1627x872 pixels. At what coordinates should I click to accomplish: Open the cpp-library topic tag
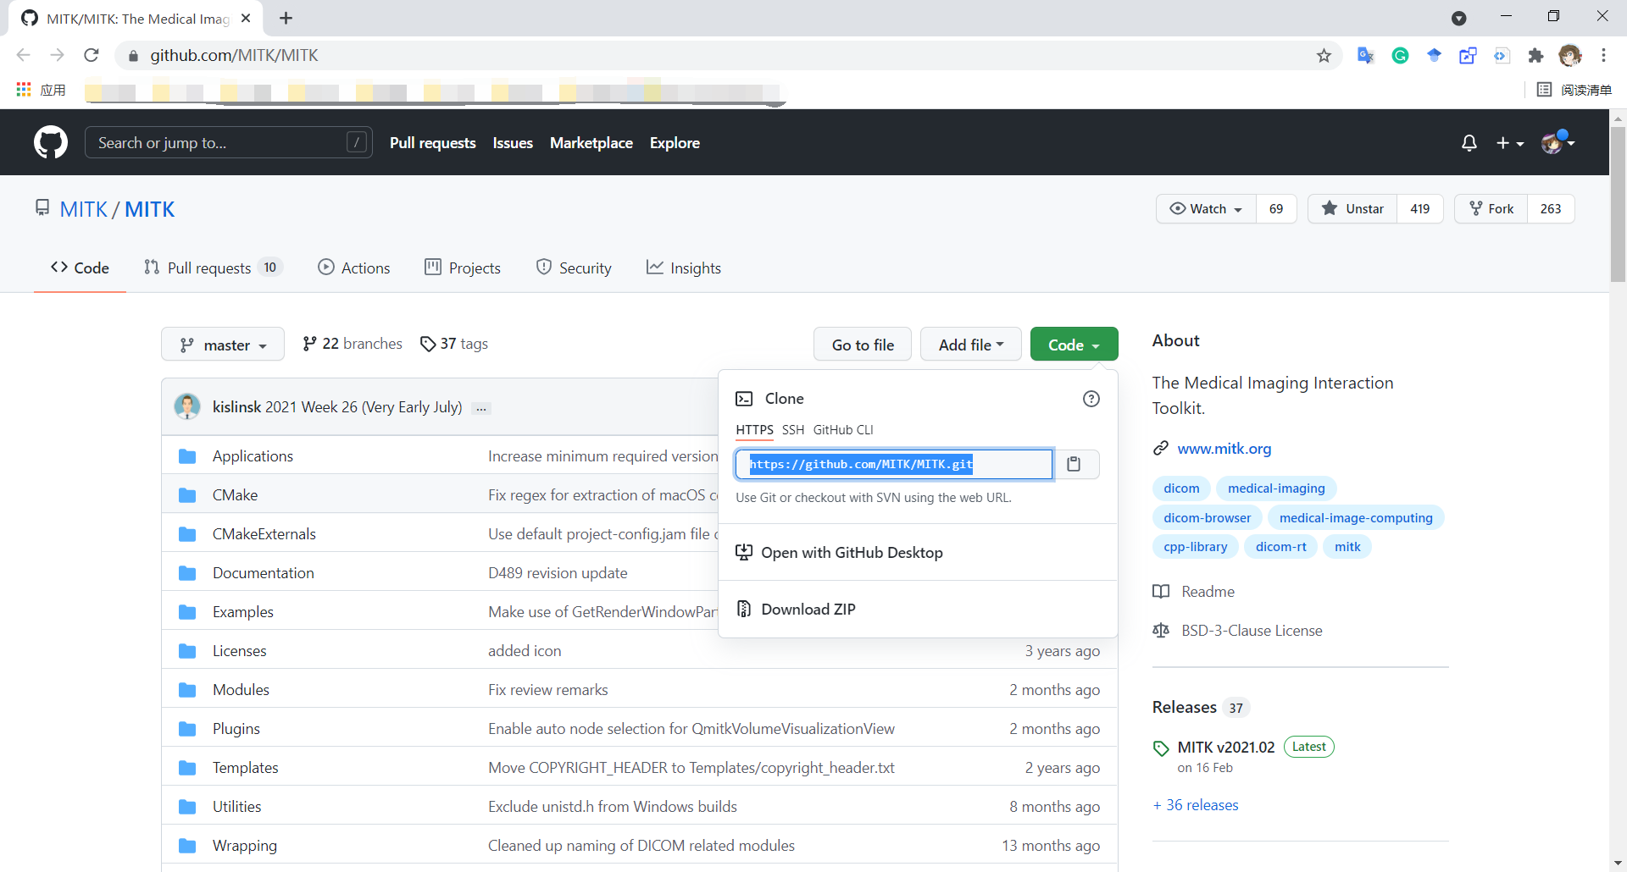pos(1195,547)
